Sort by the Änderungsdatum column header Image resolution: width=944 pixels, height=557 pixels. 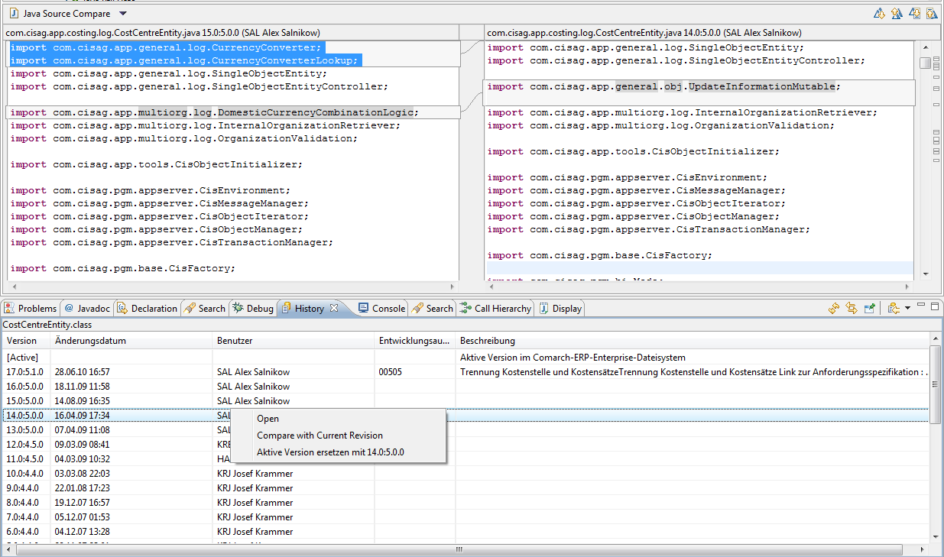pos(90,341)
